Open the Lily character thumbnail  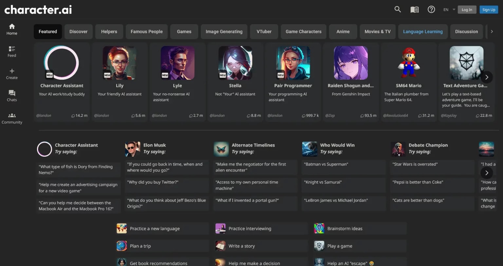click(120, 63)
